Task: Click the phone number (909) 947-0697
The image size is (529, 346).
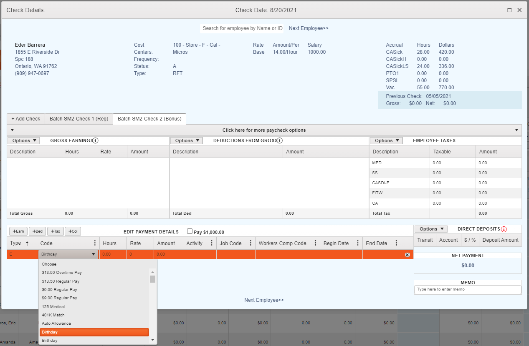Action: point(32,73)
